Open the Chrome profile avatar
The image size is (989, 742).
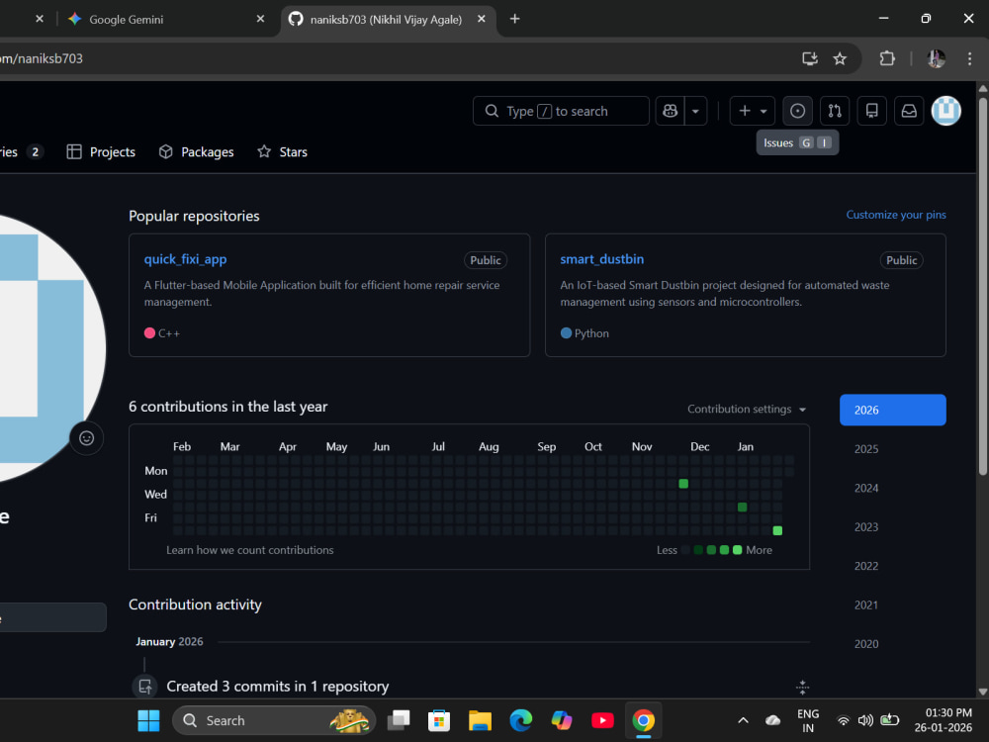click(x=936, y=58)
